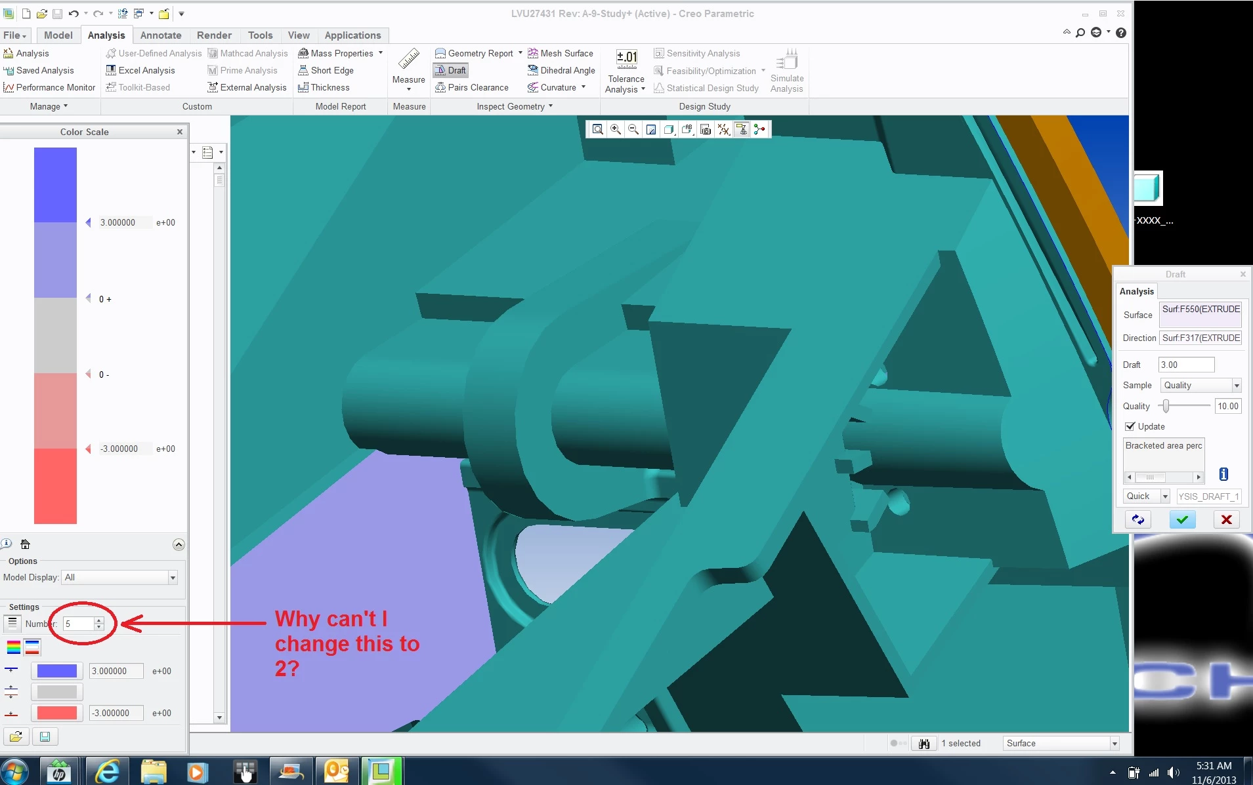Click the Repeat analysis icon in Draft dialog
This screenshot has height=785, width=1253.
point(1137,519)
